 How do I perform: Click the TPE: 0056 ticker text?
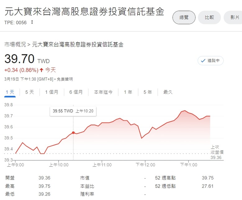(x=16, y=23)
